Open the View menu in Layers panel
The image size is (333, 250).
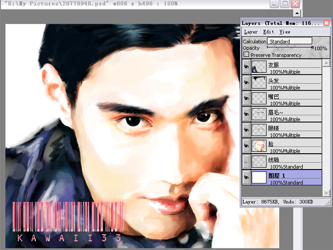point(285,32)
